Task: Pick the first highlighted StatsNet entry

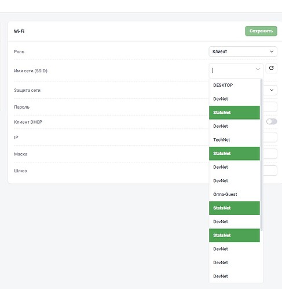Action: pyautogui.click(x=235, y=113)
